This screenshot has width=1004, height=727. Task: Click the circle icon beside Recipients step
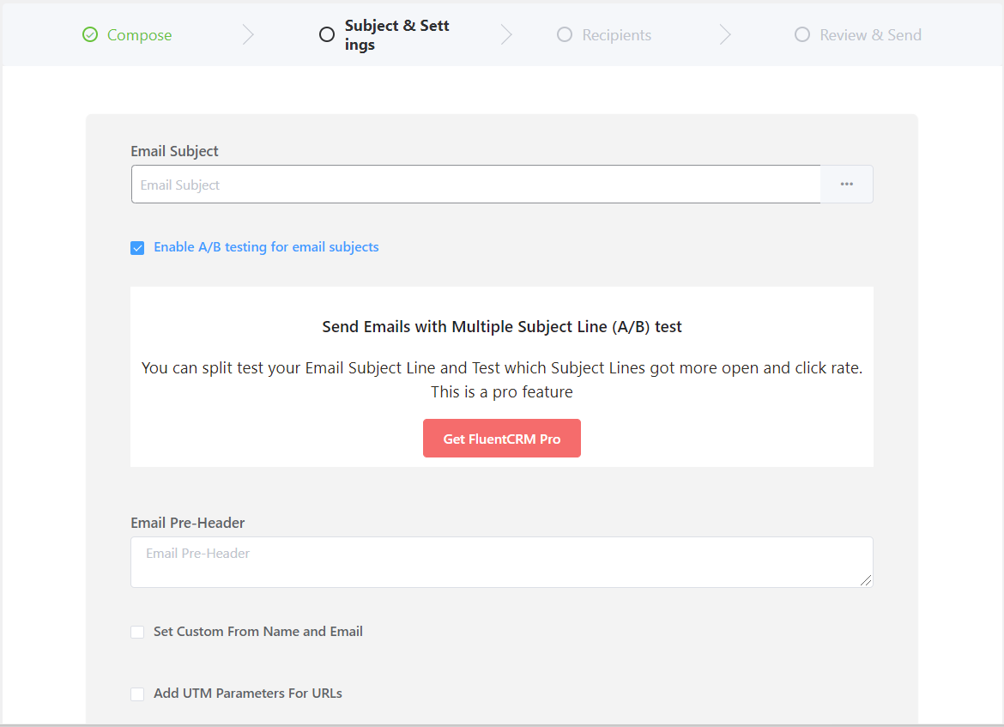565,35
